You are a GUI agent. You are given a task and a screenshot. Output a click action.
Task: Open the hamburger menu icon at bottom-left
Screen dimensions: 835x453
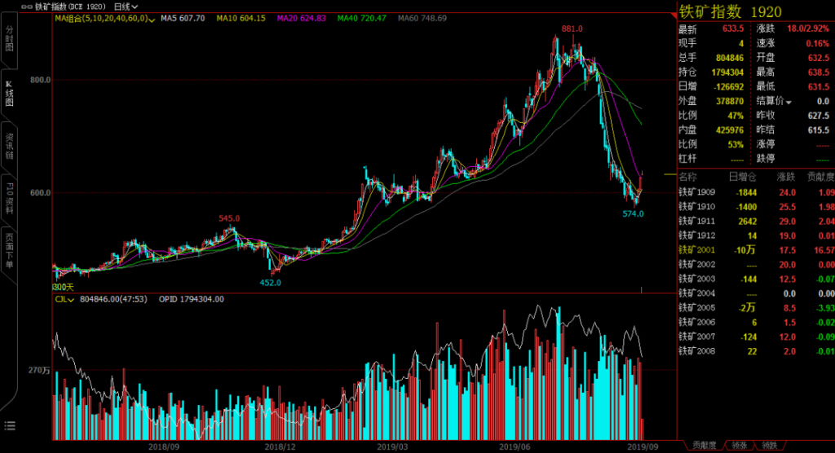(x=10, y=424)
